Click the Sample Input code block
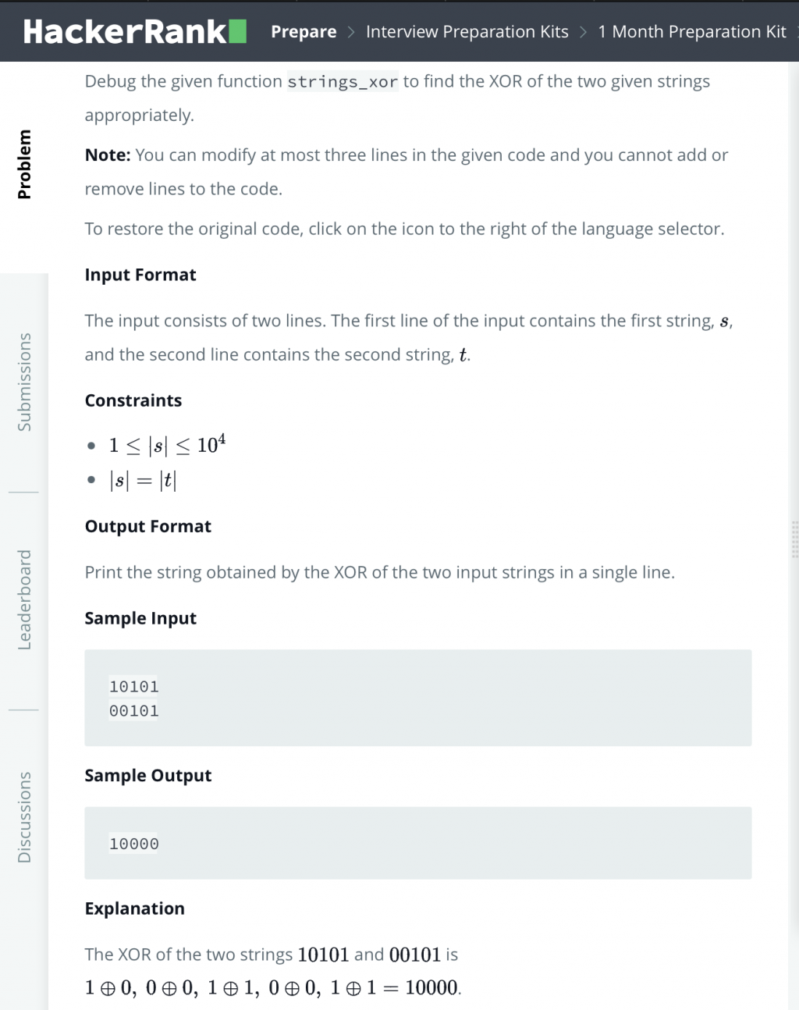This screenshot has width=799, height=1010. pos(417,698)
